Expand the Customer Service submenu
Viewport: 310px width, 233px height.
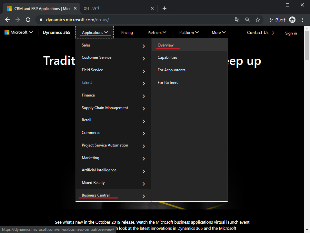(x=113, y=58)
